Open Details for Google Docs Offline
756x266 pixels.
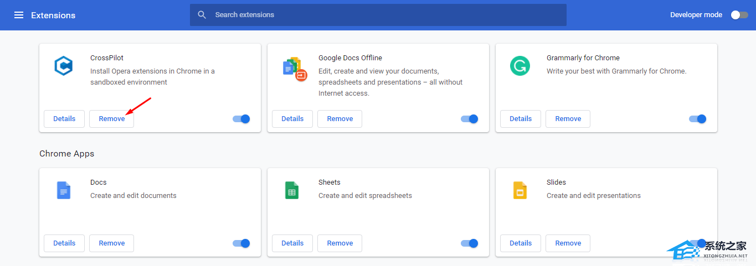[292, 119]
